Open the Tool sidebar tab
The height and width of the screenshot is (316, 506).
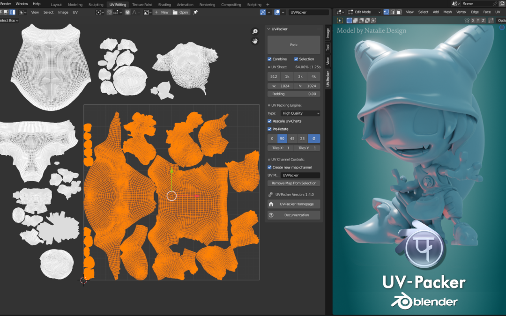pyautogui.click(x=328, y=48)
